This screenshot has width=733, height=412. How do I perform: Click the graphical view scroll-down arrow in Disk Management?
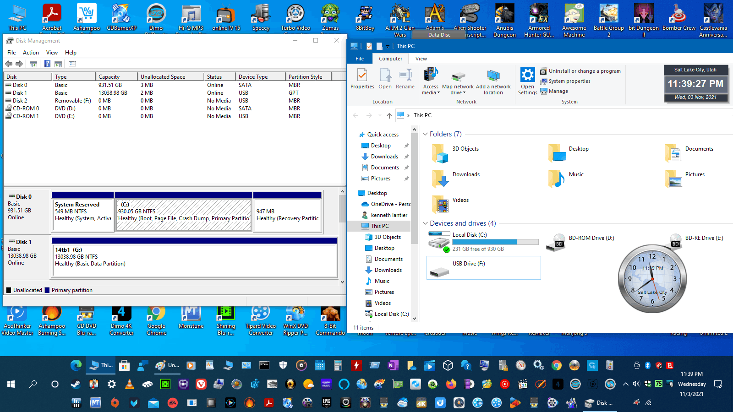(x=342, y=282)
